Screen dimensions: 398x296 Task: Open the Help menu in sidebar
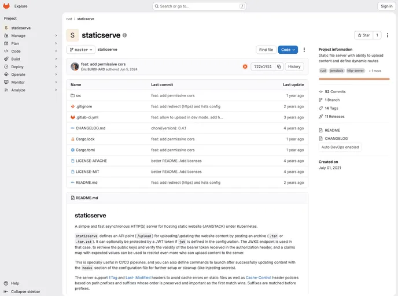click(14, 283)
